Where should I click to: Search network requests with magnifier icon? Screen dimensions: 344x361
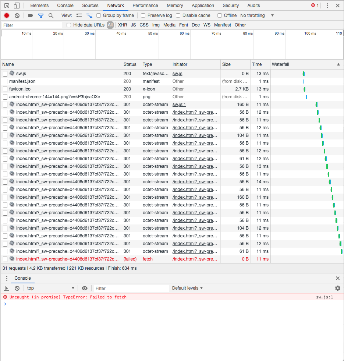[x=50, y=15]
